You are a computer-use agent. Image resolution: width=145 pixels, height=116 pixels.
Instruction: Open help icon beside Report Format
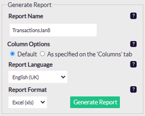133,89
